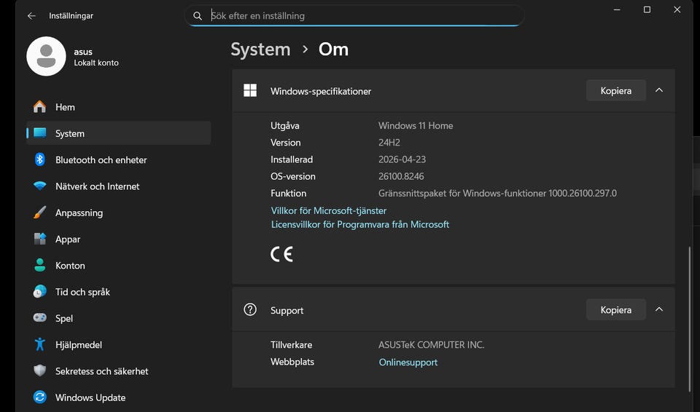The height and width of the screenshot is (412, 700).
Task: Click the Hem home icon in sidebar
Action: coord(40,107)
